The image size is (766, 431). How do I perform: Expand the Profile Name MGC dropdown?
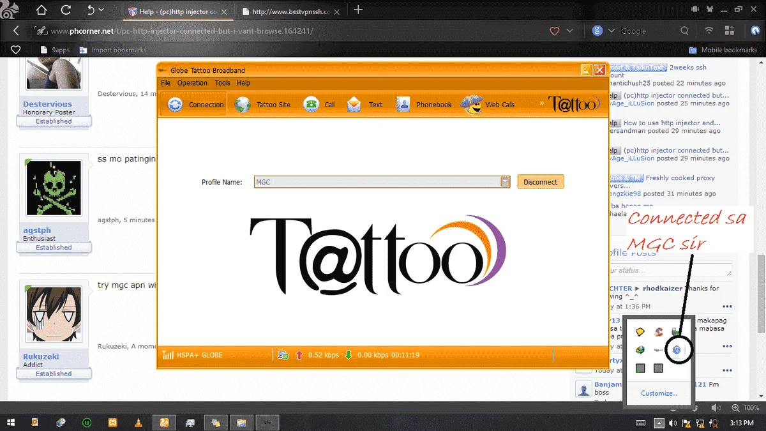coord(505,182)
